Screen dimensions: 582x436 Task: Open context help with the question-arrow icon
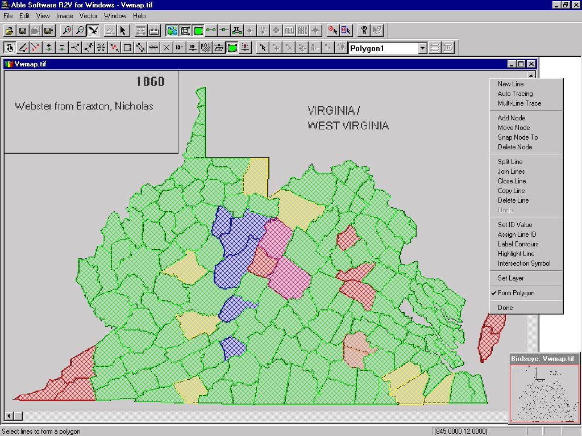coord(376,30)
